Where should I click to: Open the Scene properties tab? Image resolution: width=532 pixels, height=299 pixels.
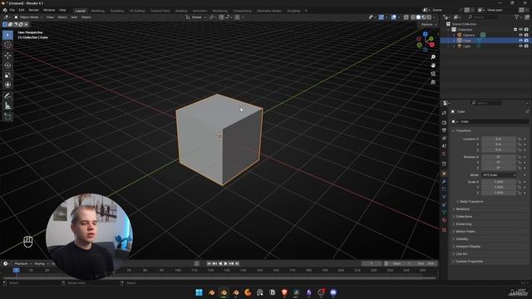pos(444,146)
